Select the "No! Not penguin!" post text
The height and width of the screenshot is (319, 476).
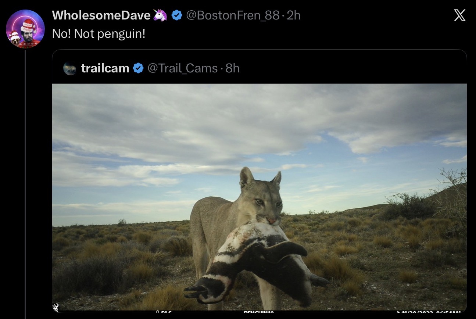(99, 34)
